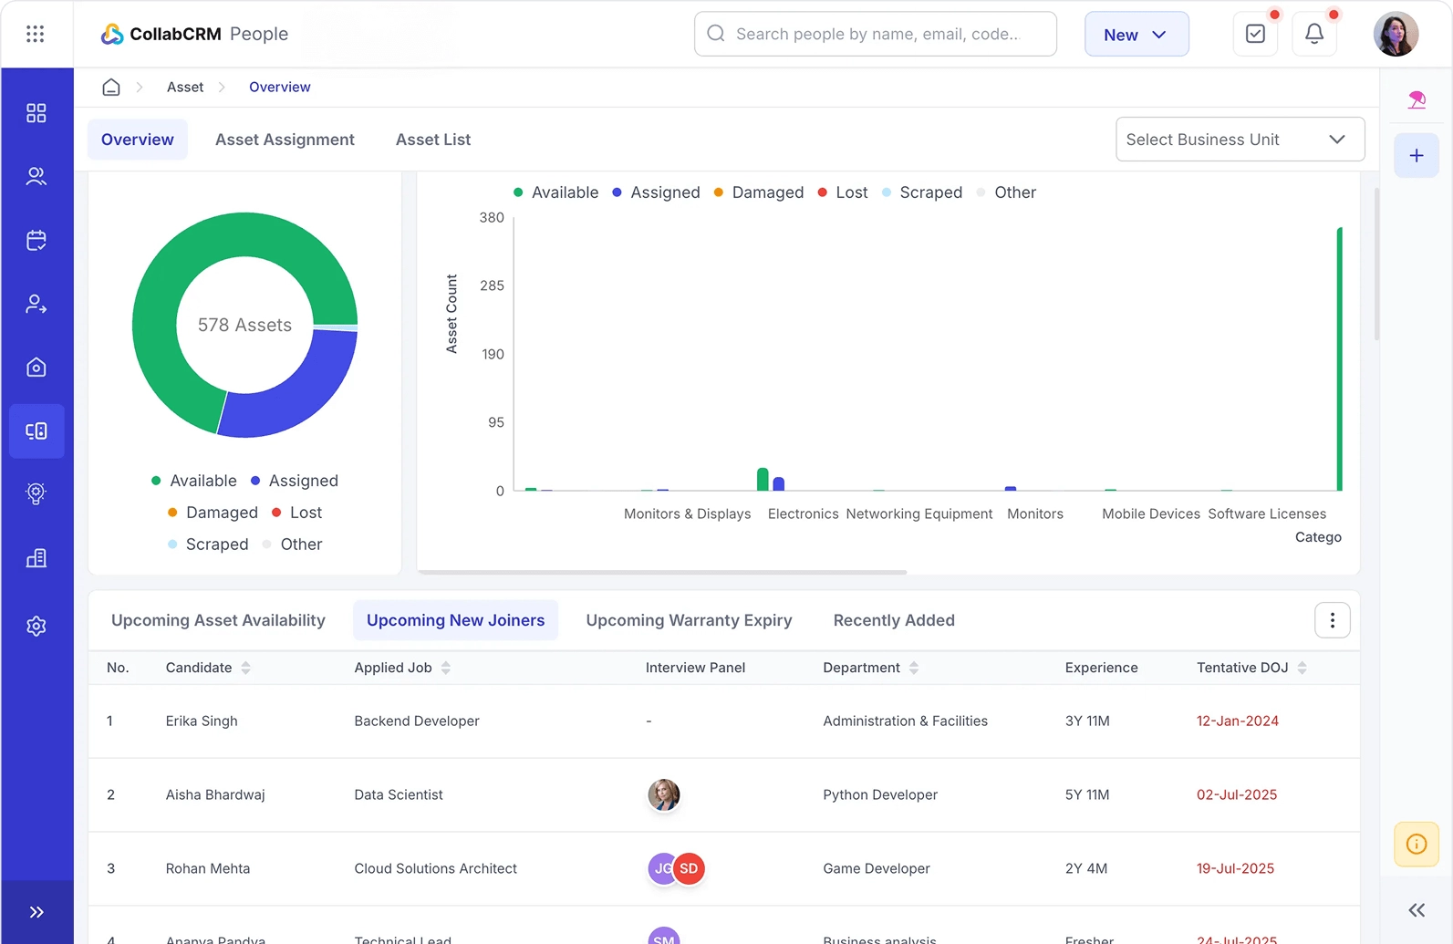Click the search people input field
Image resolution: width=1453 pixels, height=944 pixels.
tap(876, 34)
